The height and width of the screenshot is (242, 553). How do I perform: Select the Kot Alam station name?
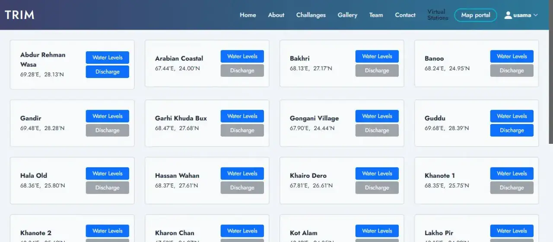(x=304, y=233)
